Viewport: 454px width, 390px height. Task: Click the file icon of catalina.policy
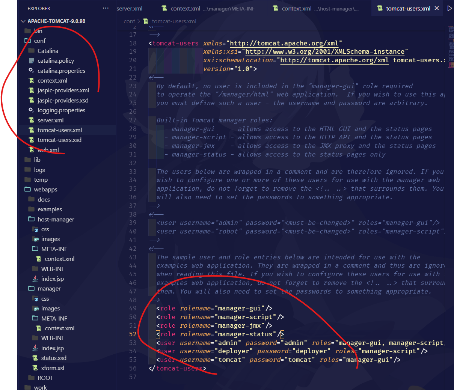tap(32, 60)
